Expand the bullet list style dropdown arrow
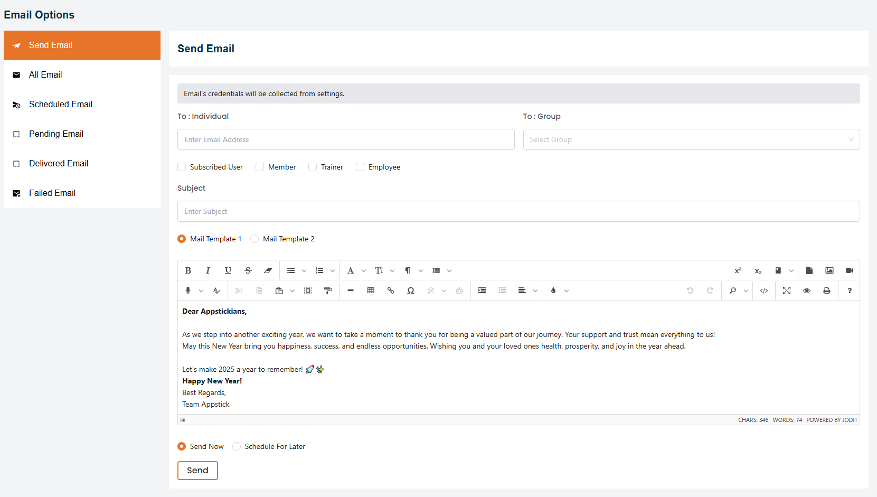The width and height of the screenshot is (877, 497). (x=304, y=271)
